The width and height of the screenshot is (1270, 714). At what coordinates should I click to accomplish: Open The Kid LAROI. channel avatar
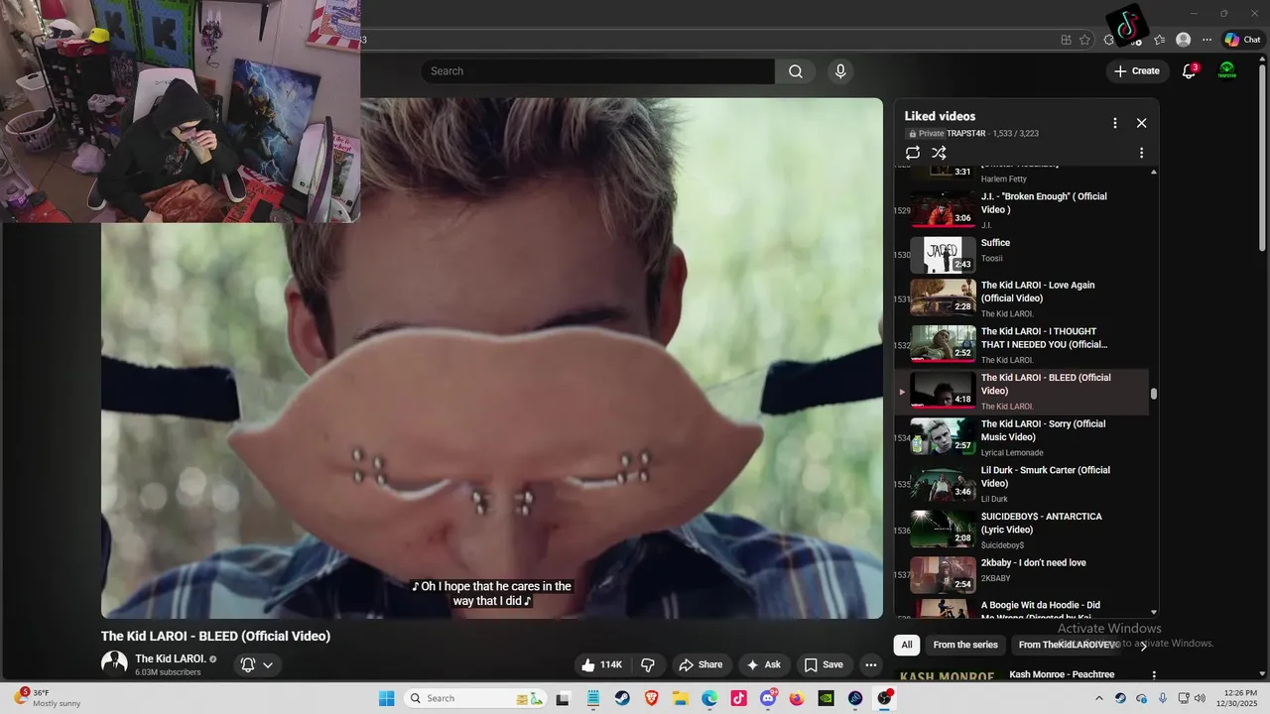(x=114, y=663)
